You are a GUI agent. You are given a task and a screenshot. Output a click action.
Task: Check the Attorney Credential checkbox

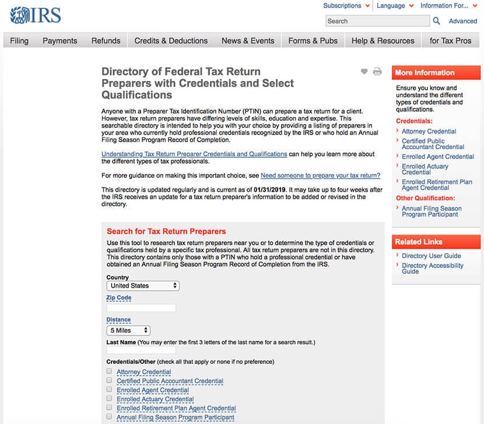click(x=109, y=371)
